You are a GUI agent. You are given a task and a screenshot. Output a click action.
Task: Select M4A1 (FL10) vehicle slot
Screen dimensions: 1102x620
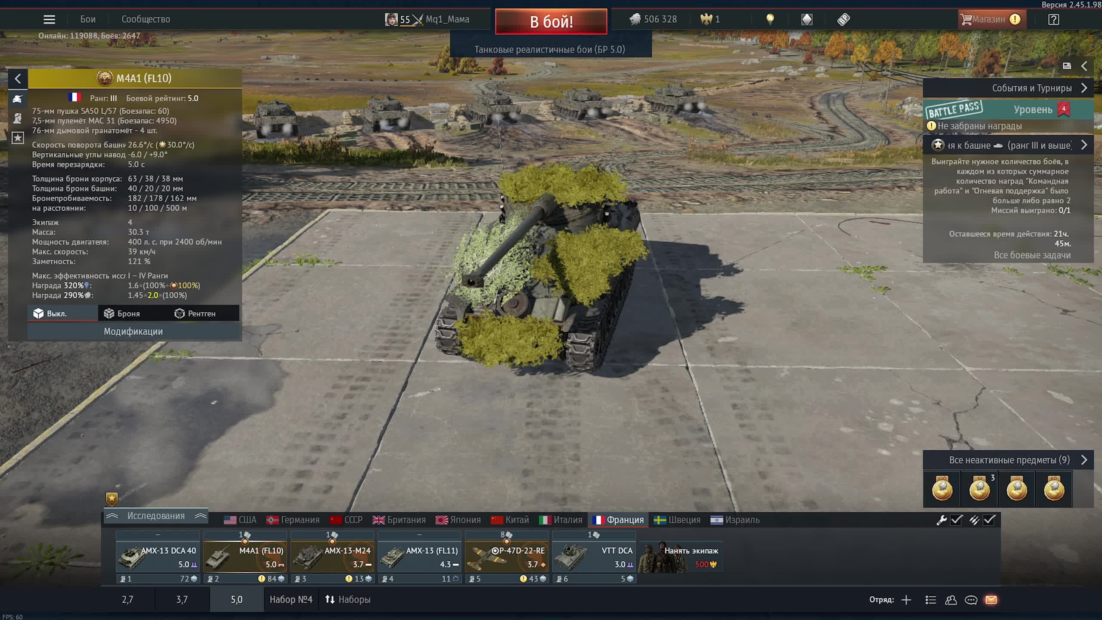245,557
